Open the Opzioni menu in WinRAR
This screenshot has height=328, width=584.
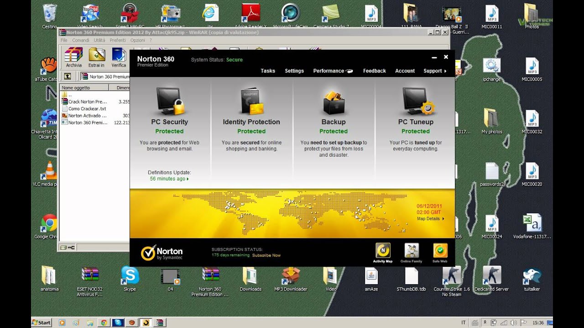(x=138, y=40)
